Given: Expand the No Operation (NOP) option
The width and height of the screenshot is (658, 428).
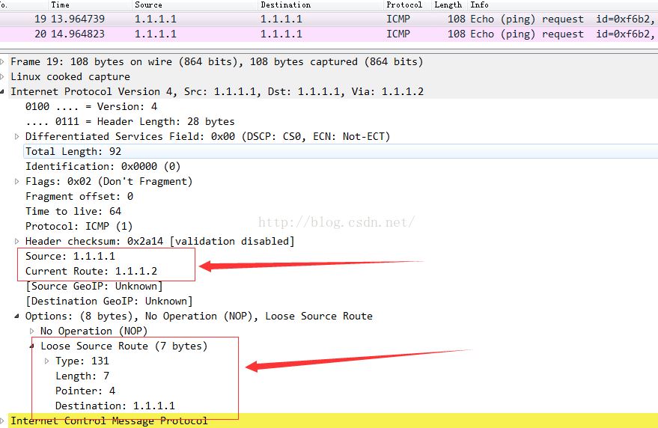Looking at the screenshot, I should click(x=32, y=331).
